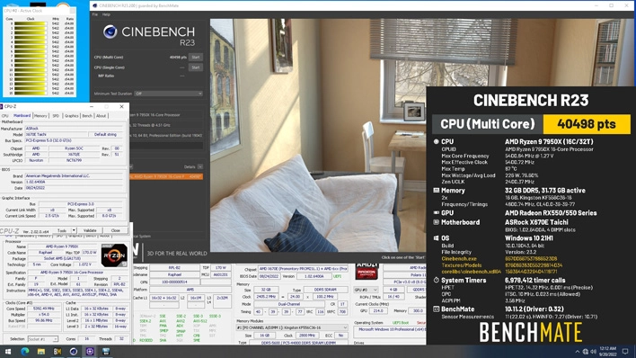The width and height of the screenshot is (636, 358).
Task: Switch to Mainboard tab in CPU-Z
Action: coord(22,115)
